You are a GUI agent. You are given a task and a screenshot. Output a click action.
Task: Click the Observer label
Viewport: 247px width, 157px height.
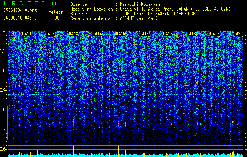pyautogui.click(x=80, y=4)
